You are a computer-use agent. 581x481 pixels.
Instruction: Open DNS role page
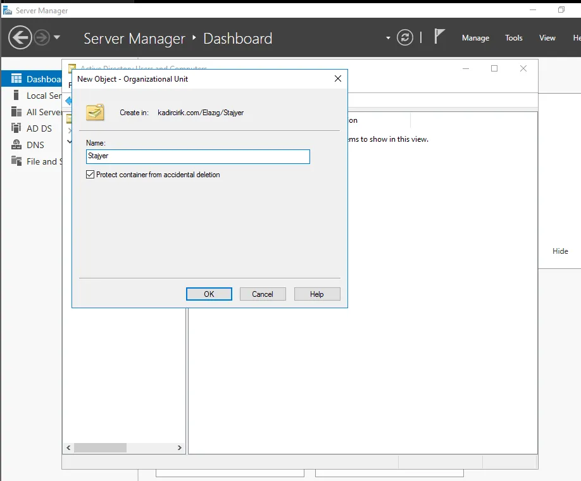(x=32, y=145)
